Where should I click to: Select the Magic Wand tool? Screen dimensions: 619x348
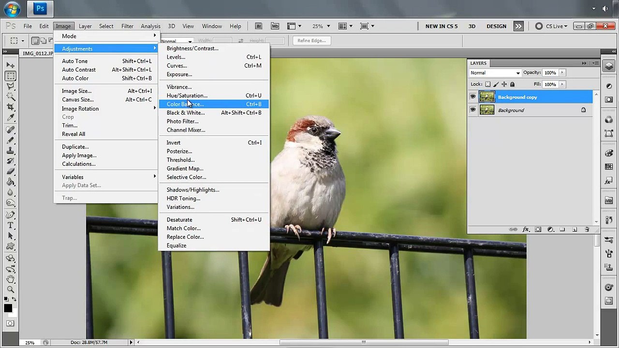click(11, 97)
